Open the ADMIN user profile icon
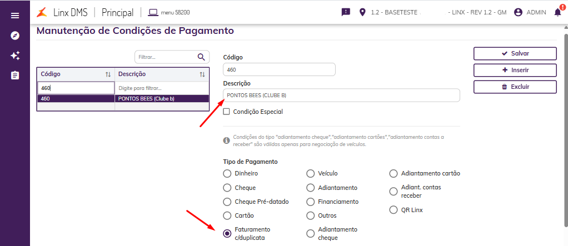This screenshot has width=568, height=246. pos(518,12)
